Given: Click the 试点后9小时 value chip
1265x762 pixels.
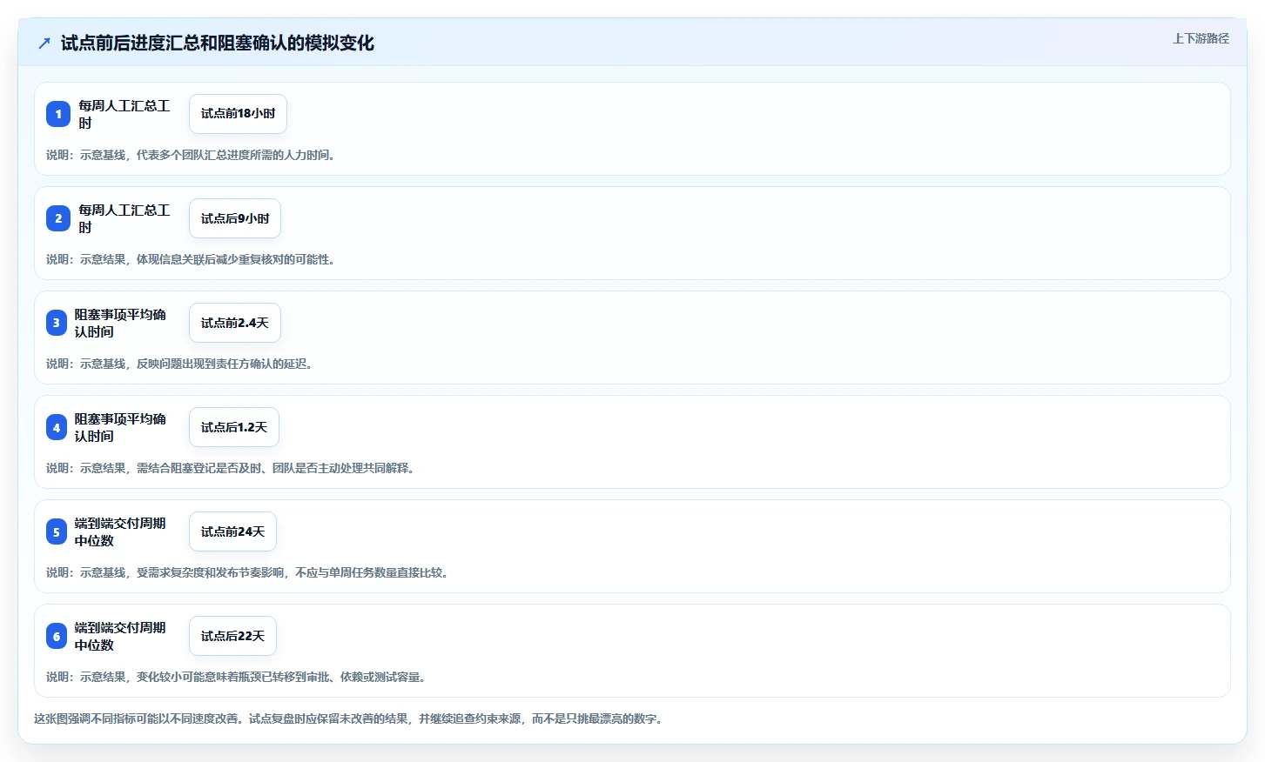Looking at the screenshot, I should click(x=235, y=218).
